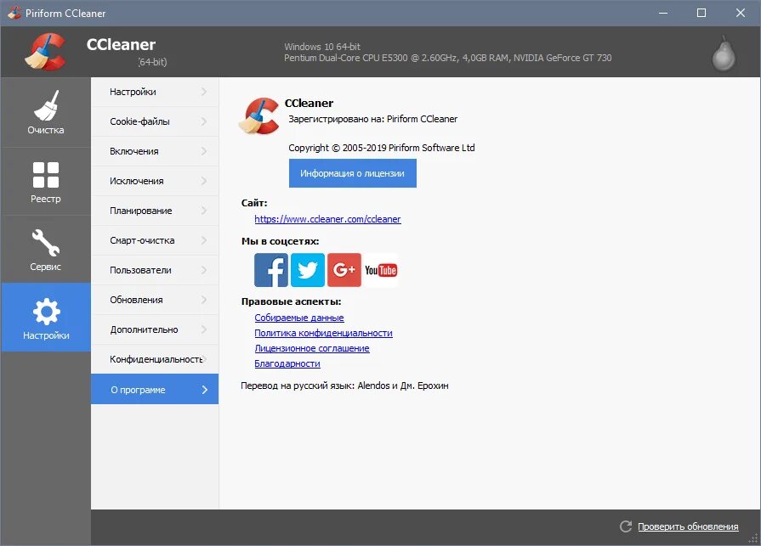Open the Настройки submenu item
The width and height of the screenshot is (761, 546).
[155, 92]
